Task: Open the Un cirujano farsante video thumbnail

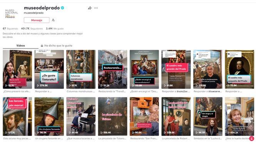Action: [49, 116]
